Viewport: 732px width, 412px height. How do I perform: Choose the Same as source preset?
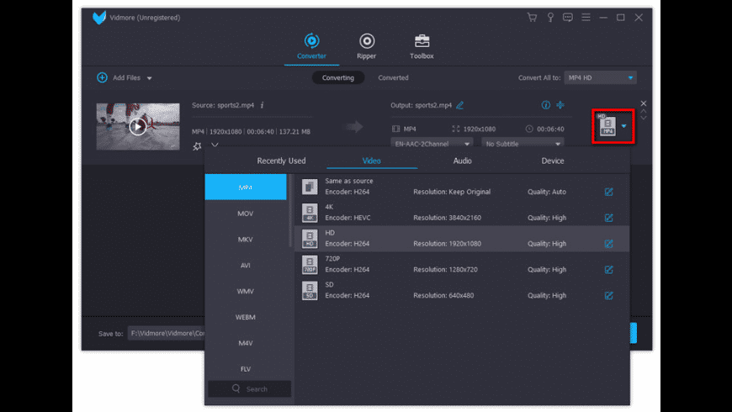(x=462, y=187)
